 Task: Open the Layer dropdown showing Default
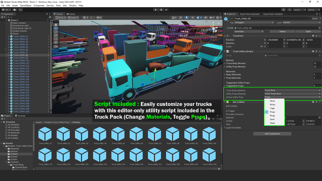click(302, 23)
